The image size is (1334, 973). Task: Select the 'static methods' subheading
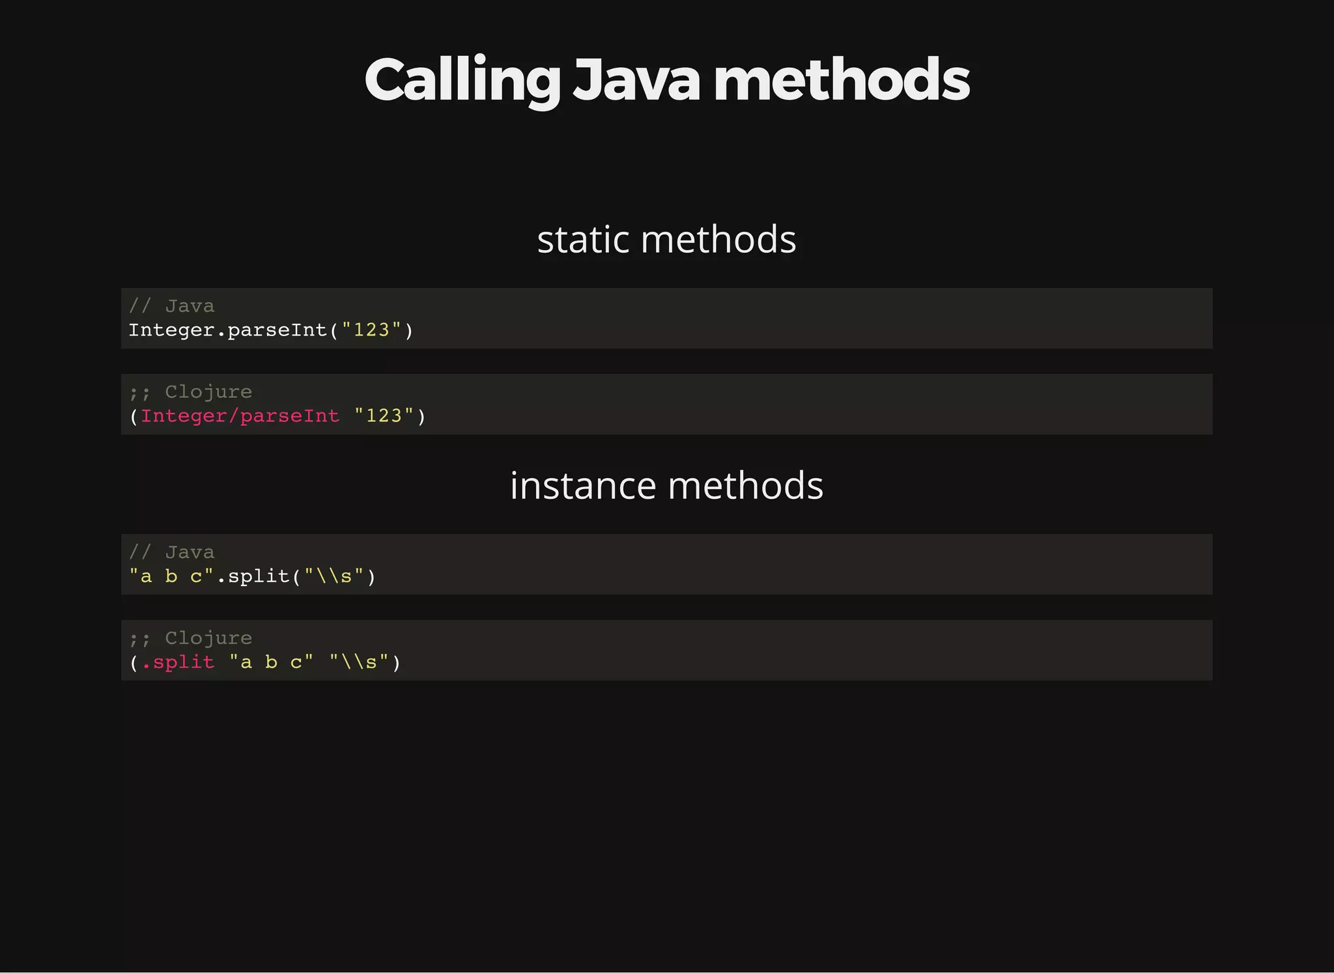[666, 239]
